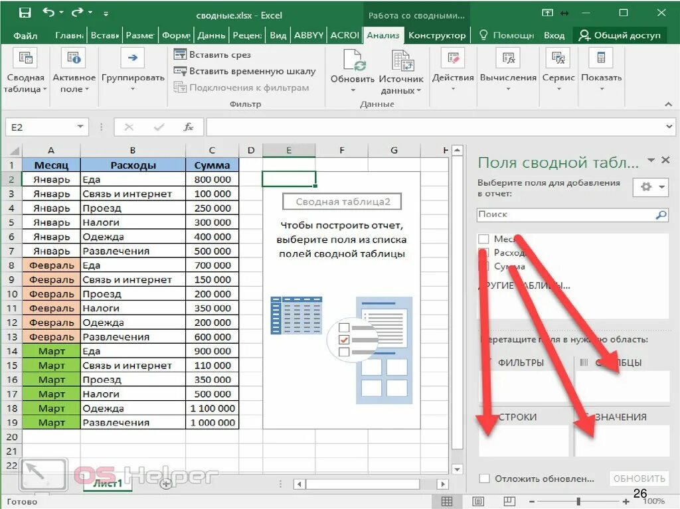The height and width of the screenshot is (509, 680).
Task: Open the pivot pane options arrow
Action: 651,160
